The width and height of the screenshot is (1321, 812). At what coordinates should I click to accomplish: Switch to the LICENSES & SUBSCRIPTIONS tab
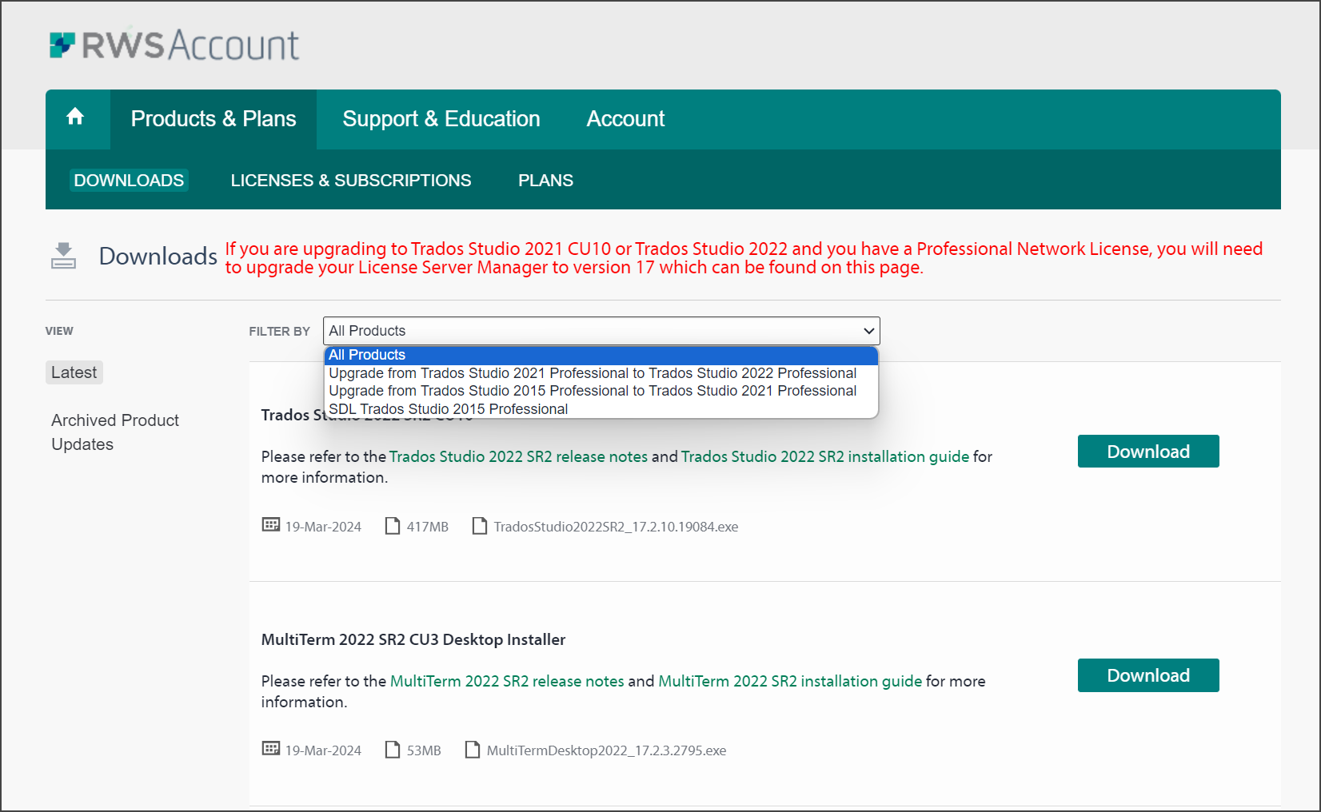(350, 180)
